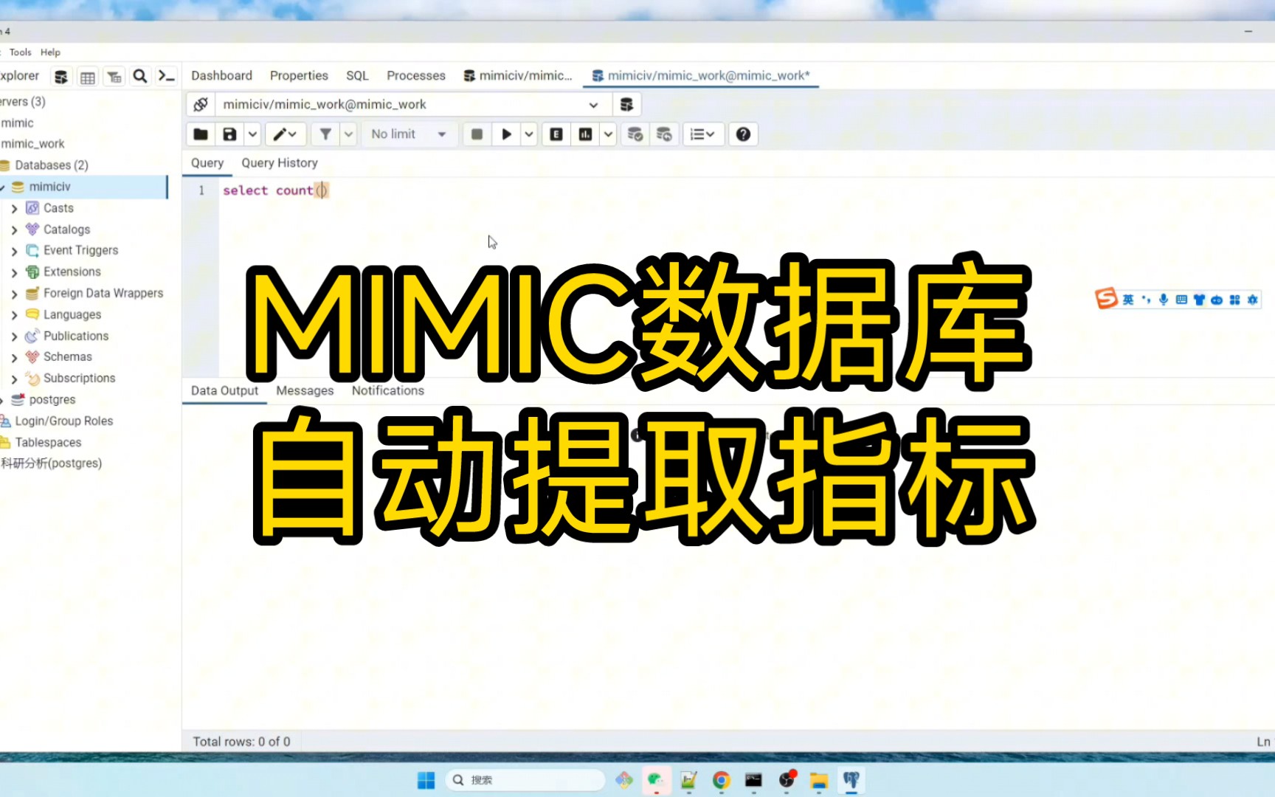1275x797 pixels.
Task: Open Help question mark icon
Action: [x=743, y=134]
